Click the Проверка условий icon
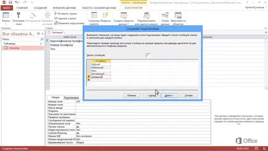 [x=47, y=18]
